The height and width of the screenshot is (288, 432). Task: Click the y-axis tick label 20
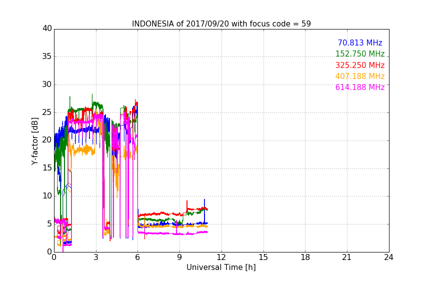(x=47, y=140)
